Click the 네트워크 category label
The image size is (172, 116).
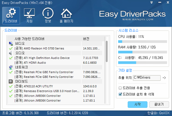pos(22,67)
